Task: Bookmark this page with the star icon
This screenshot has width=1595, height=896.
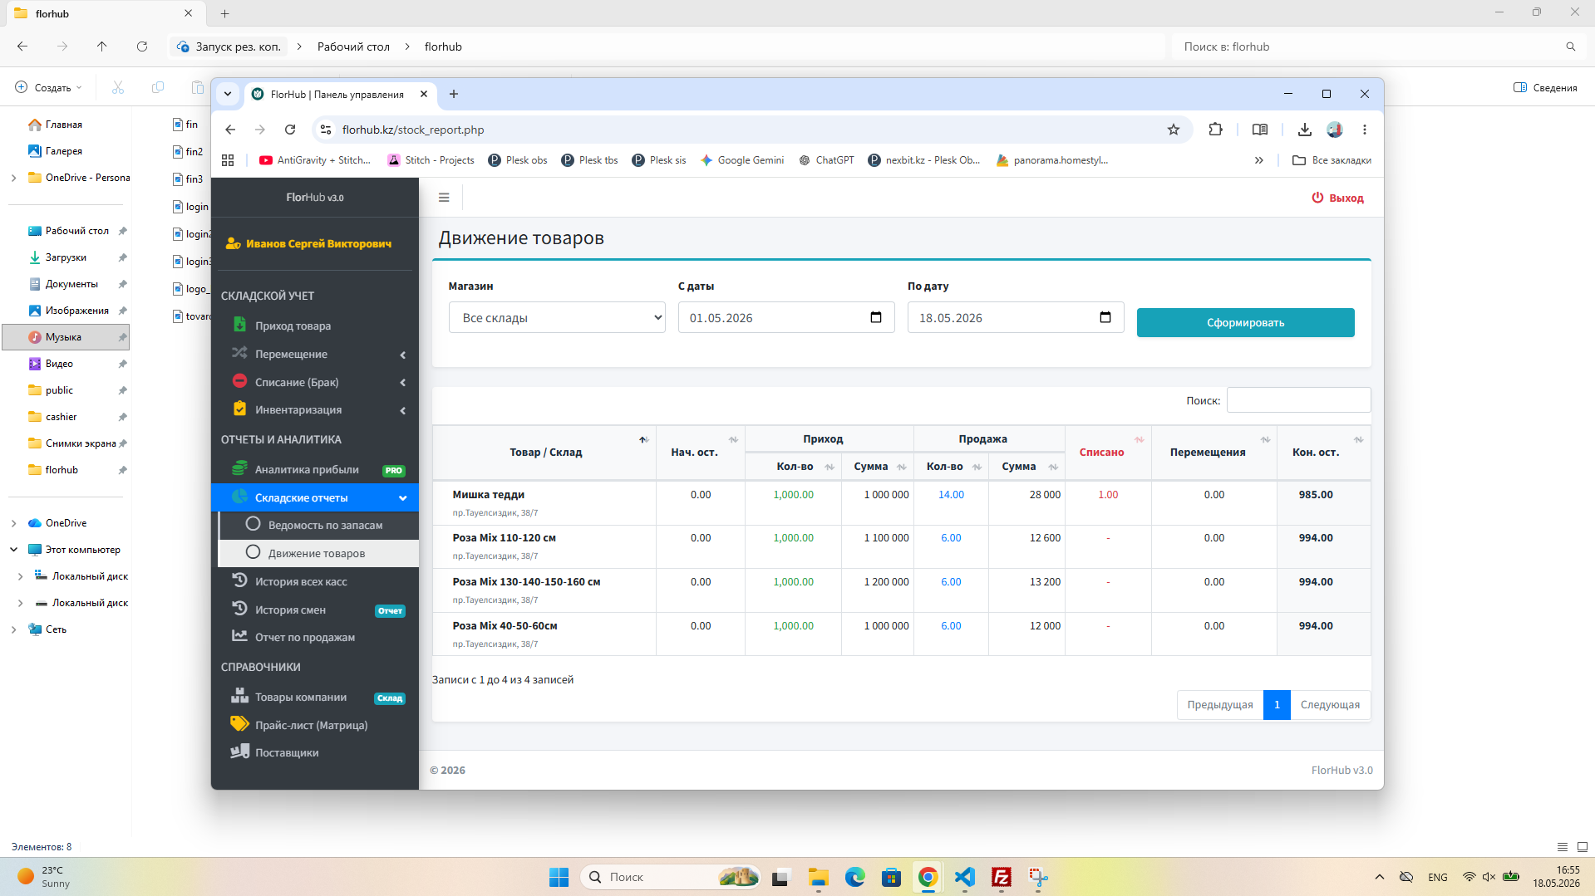Action: [x=1174, y=130]
